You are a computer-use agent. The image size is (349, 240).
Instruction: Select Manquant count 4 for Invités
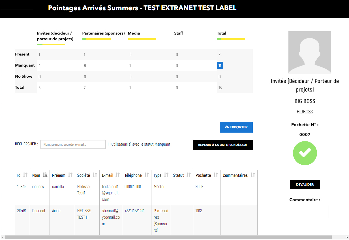[40, 66]
